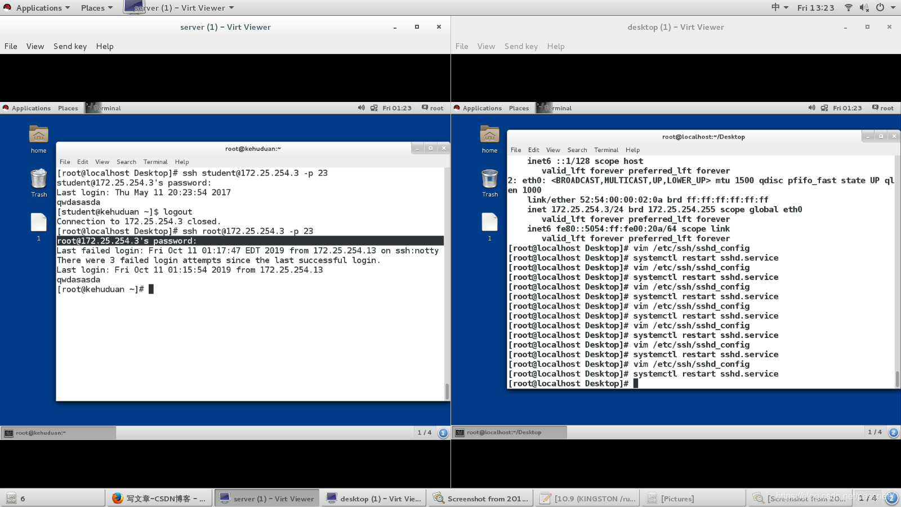Image resolution: width=901 pixels, height=507 pixels.
Task: Click network icon in server guest panel
Action: tap(374, 108)
